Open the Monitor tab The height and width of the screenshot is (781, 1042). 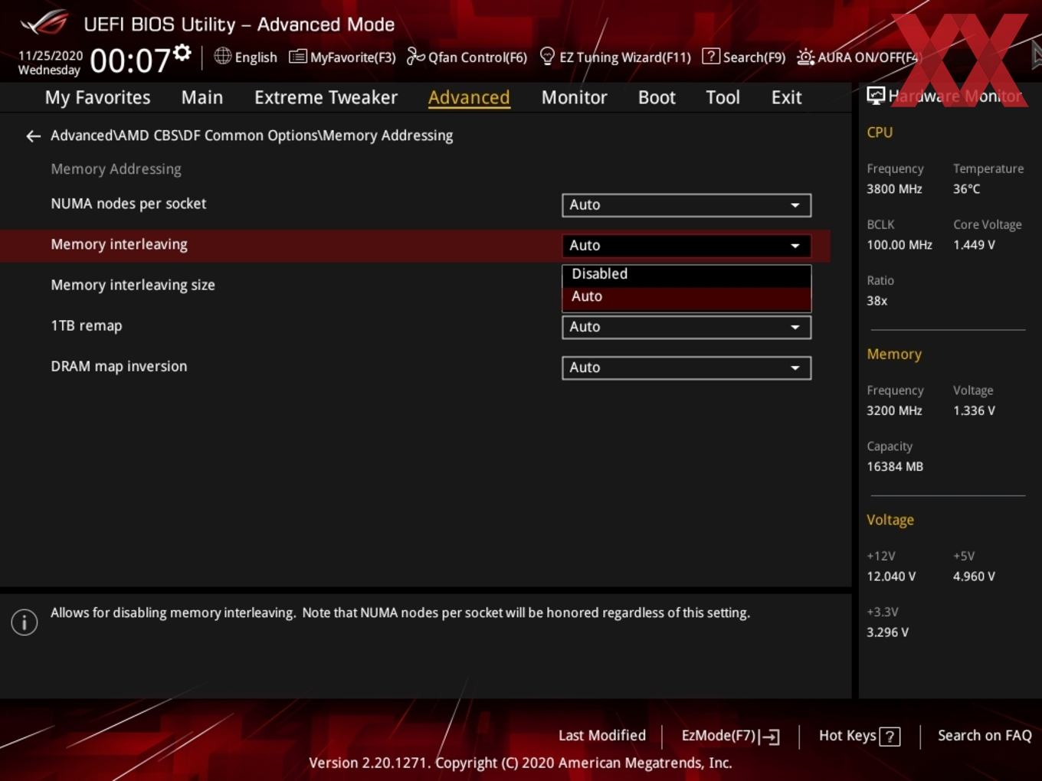coord(574,97)
